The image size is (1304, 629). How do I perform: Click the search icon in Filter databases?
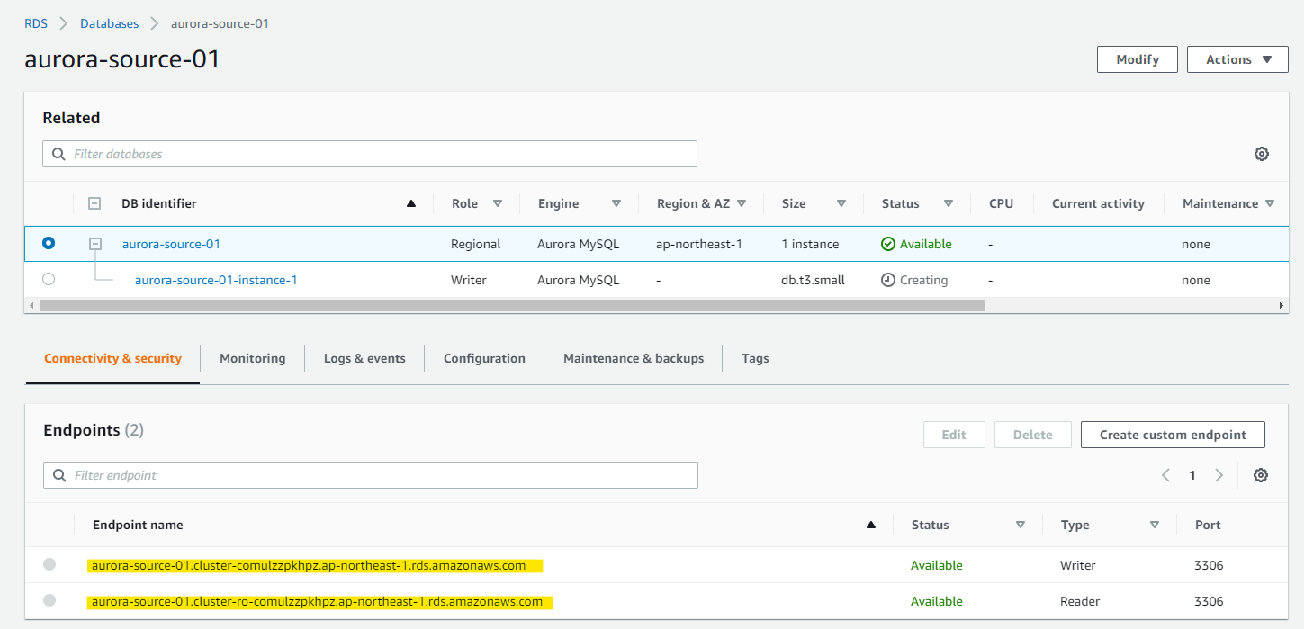tap(59, 154)
